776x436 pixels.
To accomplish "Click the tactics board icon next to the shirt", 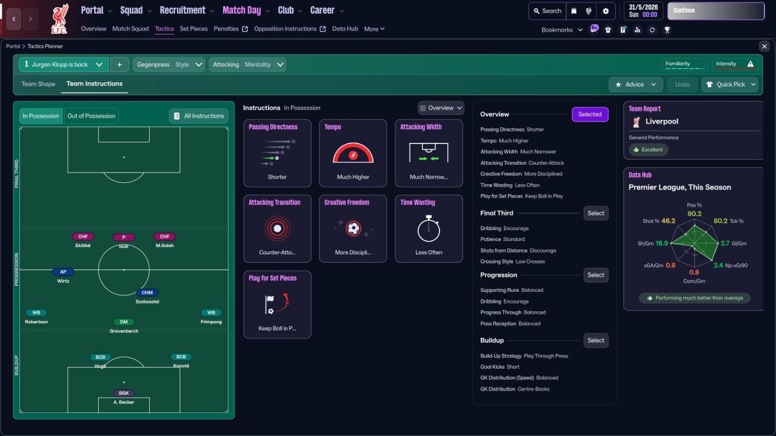I will [x=623, y=30].
